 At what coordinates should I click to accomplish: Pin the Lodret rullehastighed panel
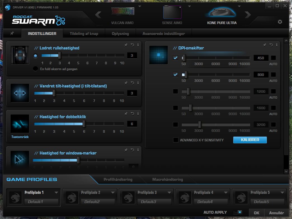click(x=126, y=45)
